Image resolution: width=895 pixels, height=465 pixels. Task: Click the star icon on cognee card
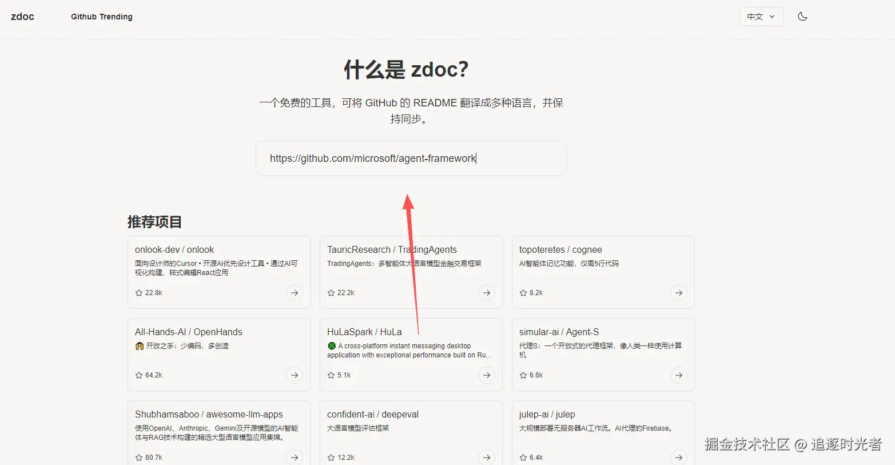tap(523, 293)
